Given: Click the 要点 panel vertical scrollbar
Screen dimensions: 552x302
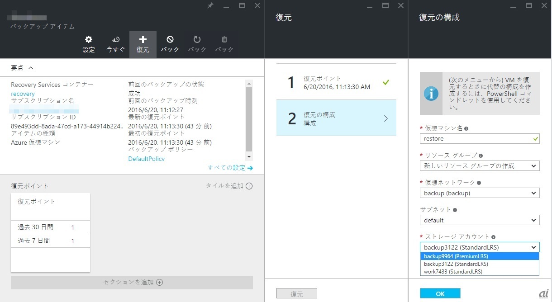Looking at the screenshot, I should [x=249, y=120].
